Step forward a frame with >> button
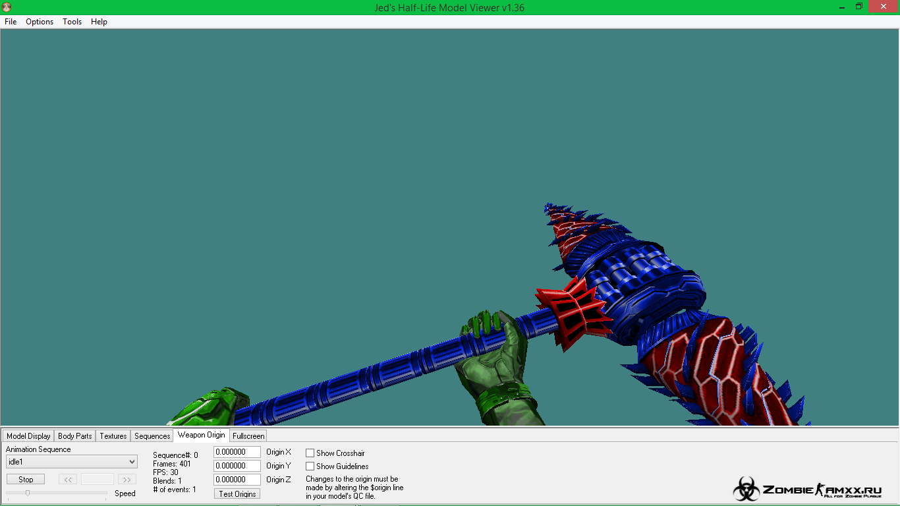This screenshot has height=506, width=900. tap(127, 480)
